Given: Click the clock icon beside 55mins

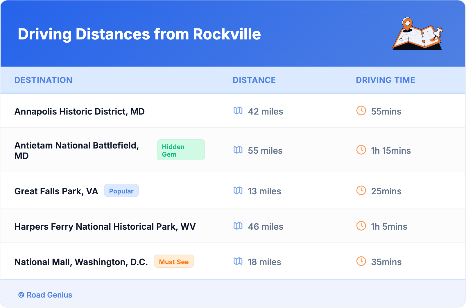Looking at the screenshot, I should coord(361,111).
